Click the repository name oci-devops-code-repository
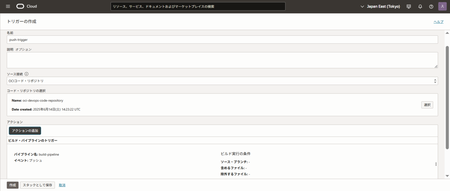Viewport: 450px width, 191px height. (x=43, y=101)
